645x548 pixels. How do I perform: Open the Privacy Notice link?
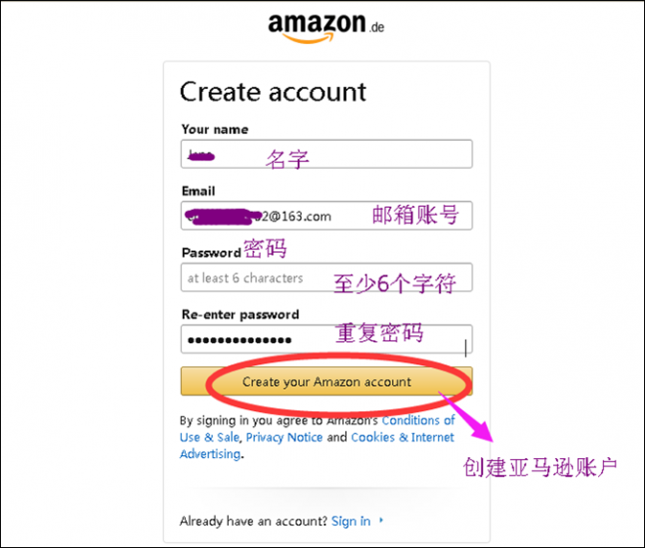tap(284, 437)
